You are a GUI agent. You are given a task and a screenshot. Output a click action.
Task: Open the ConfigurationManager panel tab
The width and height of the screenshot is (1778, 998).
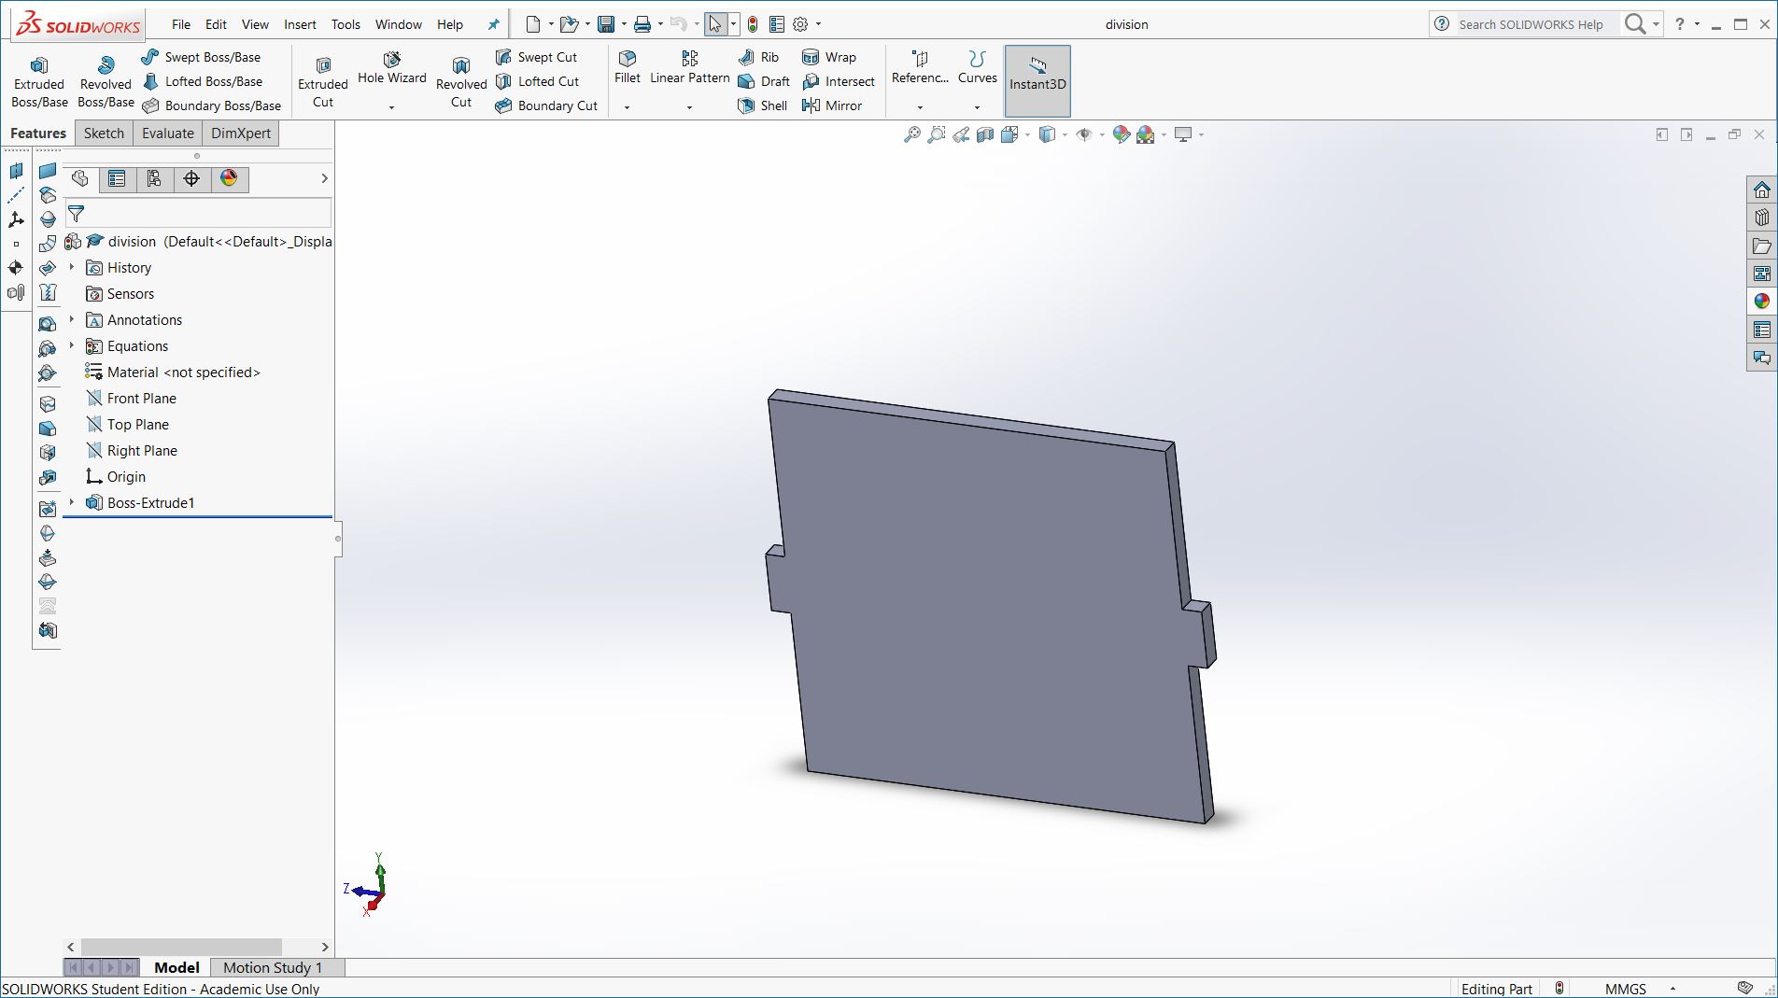pos(154,178)
